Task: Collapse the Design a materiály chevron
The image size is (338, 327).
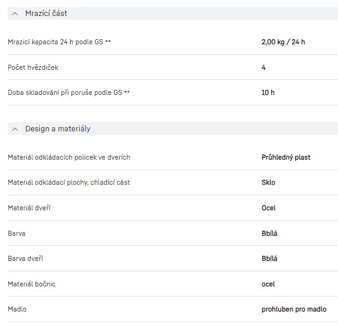Action: pyautogui.click(x=15, y=129)
